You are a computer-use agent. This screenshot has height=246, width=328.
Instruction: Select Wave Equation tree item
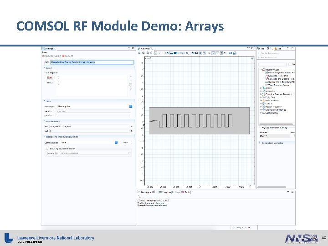pos(277,85)
